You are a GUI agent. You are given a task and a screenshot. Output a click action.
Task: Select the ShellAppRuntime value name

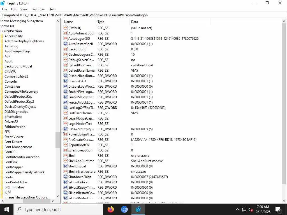pos(81,161)
